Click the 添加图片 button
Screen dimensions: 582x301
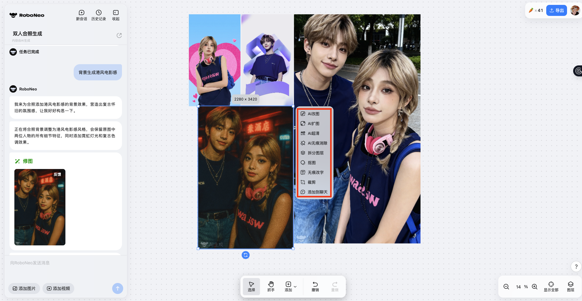(24, 288)
